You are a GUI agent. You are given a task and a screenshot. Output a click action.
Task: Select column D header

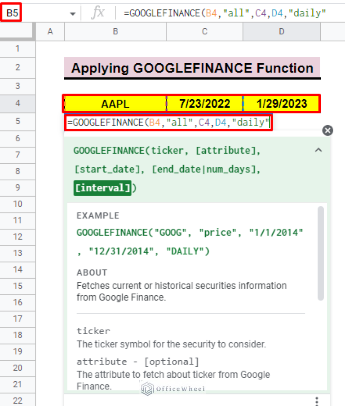click(281, 31)
